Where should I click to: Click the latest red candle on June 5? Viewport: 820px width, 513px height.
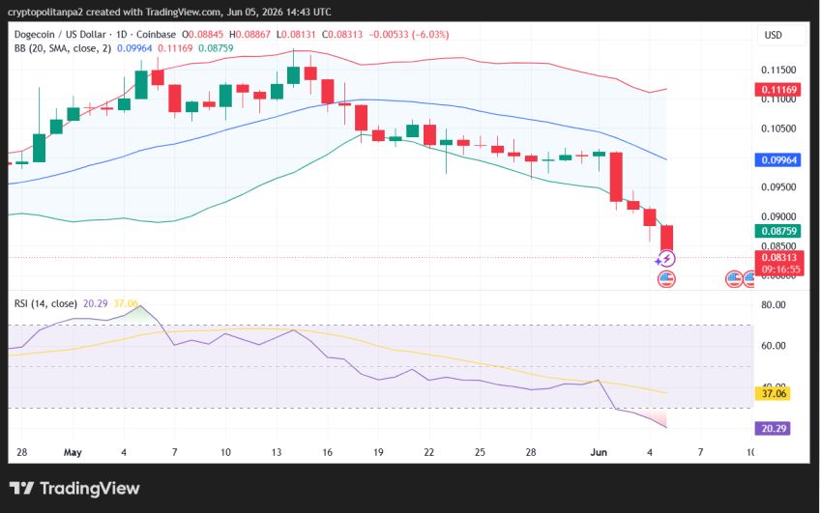[x=666, y=239]
